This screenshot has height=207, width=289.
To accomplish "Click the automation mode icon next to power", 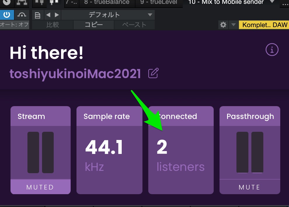I will 22,15.
